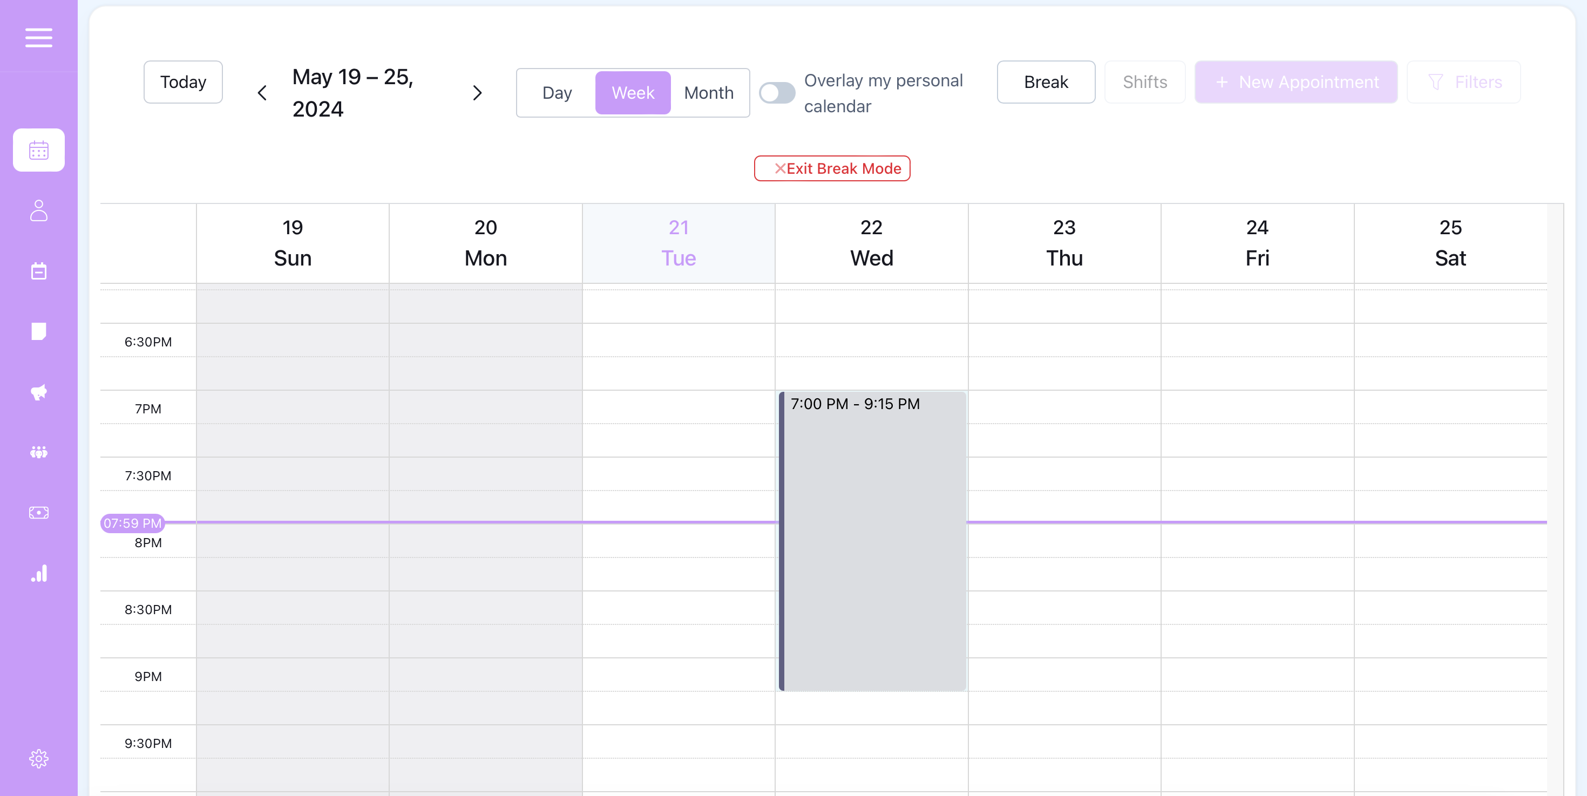
Task: Click the Break button
Action: (1046, 82)
